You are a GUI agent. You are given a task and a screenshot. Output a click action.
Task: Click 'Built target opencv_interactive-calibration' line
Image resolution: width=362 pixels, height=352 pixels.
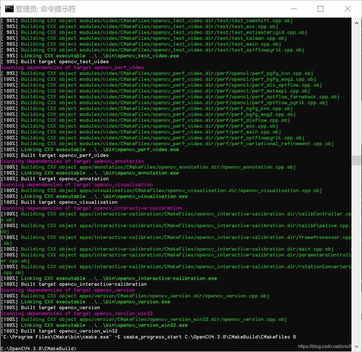coord(74,284)
